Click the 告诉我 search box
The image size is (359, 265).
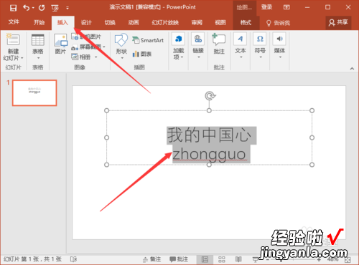click(278, 23)
